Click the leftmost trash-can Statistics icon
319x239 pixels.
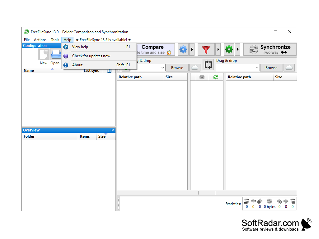(246, 201)
